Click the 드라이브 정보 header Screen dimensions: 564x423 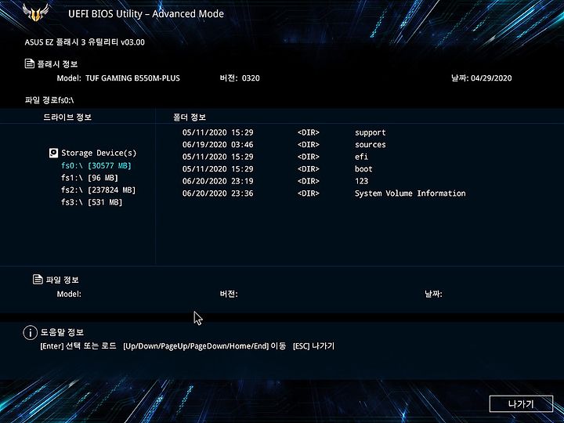(x=67, y=117)
